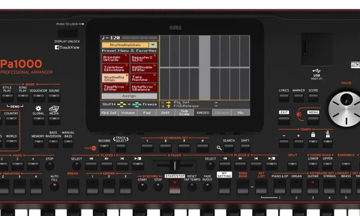Tap the Metronome button
This screenshot has height=216, width=360.
[x=328, y=144]
